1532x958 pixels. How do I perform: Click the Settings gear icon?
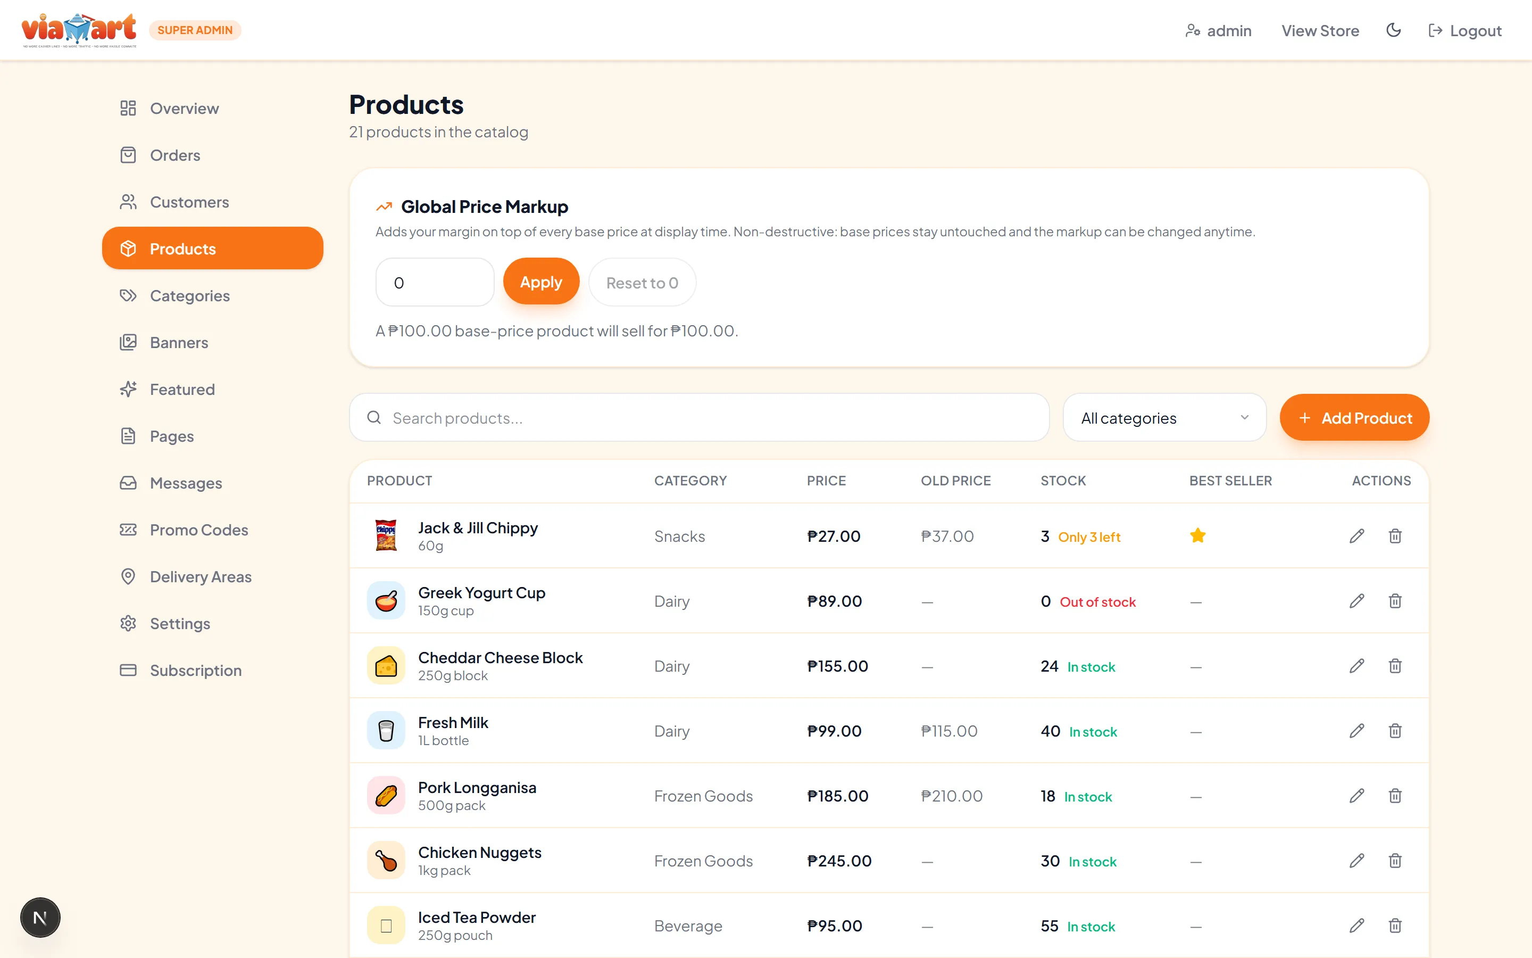tap(128, 623)
